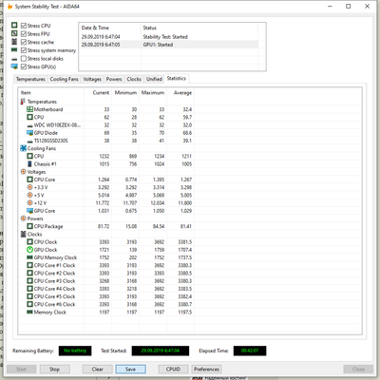Click the Minimum column header
The image size is (380, 380).
tap(125, 92)
